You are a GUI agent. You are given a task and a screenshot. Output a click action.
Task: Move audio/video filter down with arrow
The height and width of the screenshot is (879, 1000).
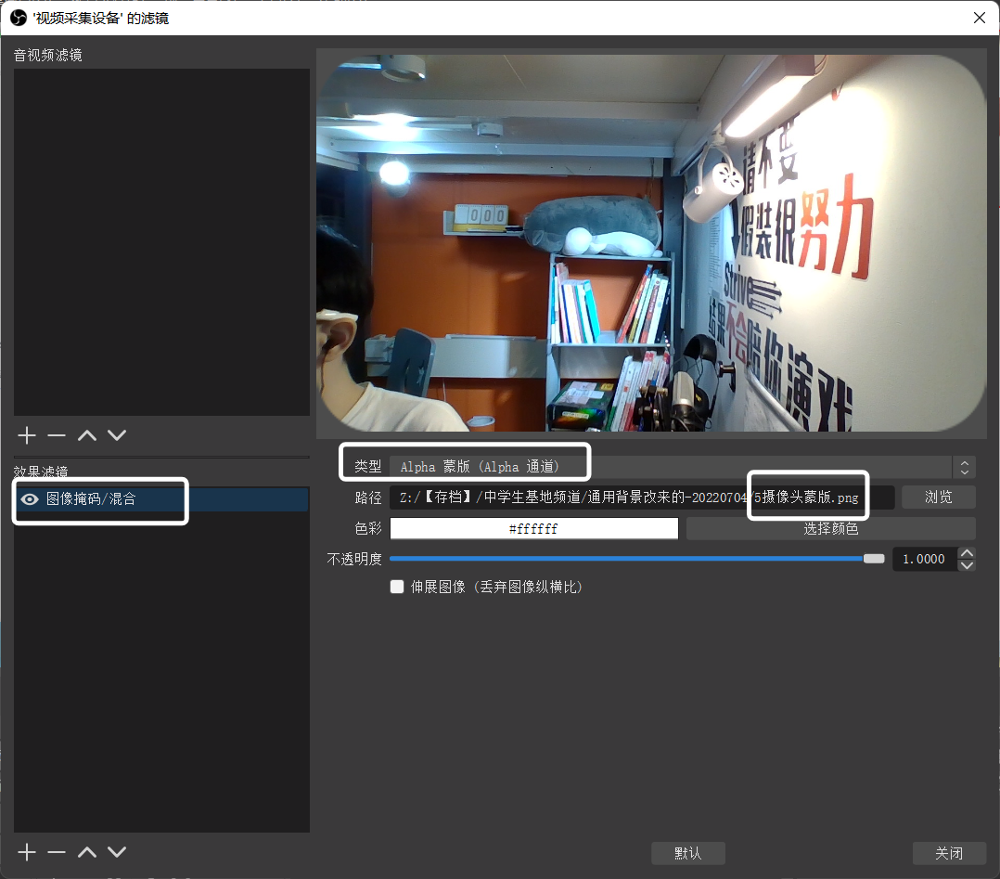(x=117, y=435)
